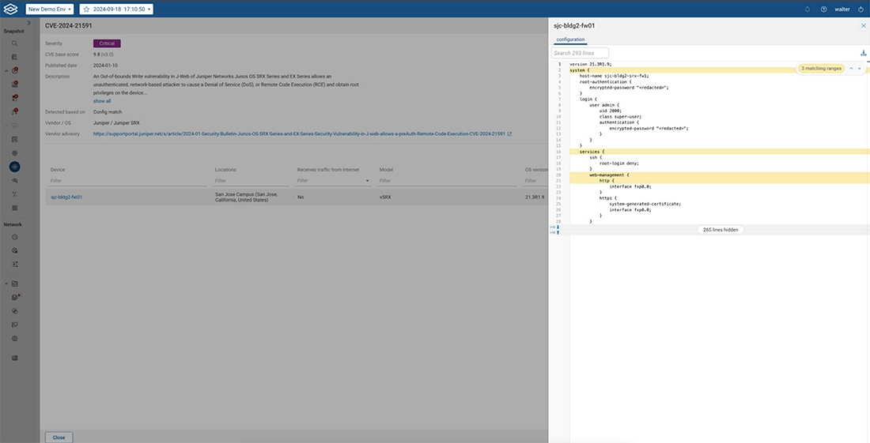Download the device configuration file
Viewport: 870px width, 443px height.
[x=863, y=53]
